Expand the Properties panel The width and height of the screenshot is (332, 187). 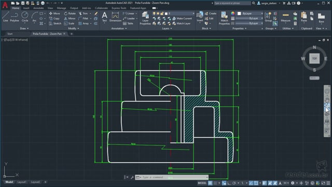pos(240,29)
